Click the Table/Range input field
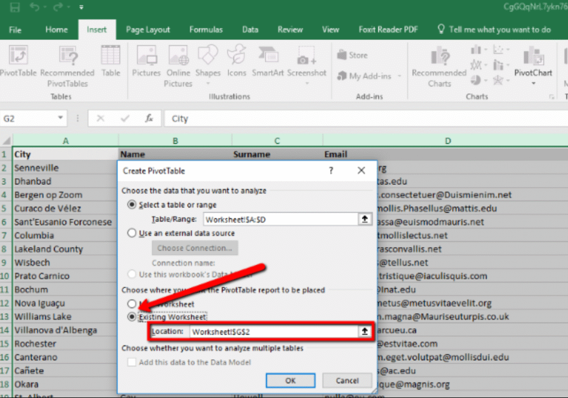Viewport: 568px width, 398px height. [x=281, y=219]
